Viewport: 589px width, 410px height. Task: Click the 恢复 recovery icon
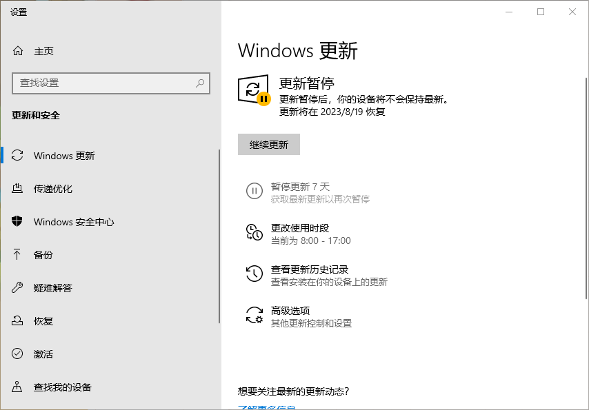[17, 320]
